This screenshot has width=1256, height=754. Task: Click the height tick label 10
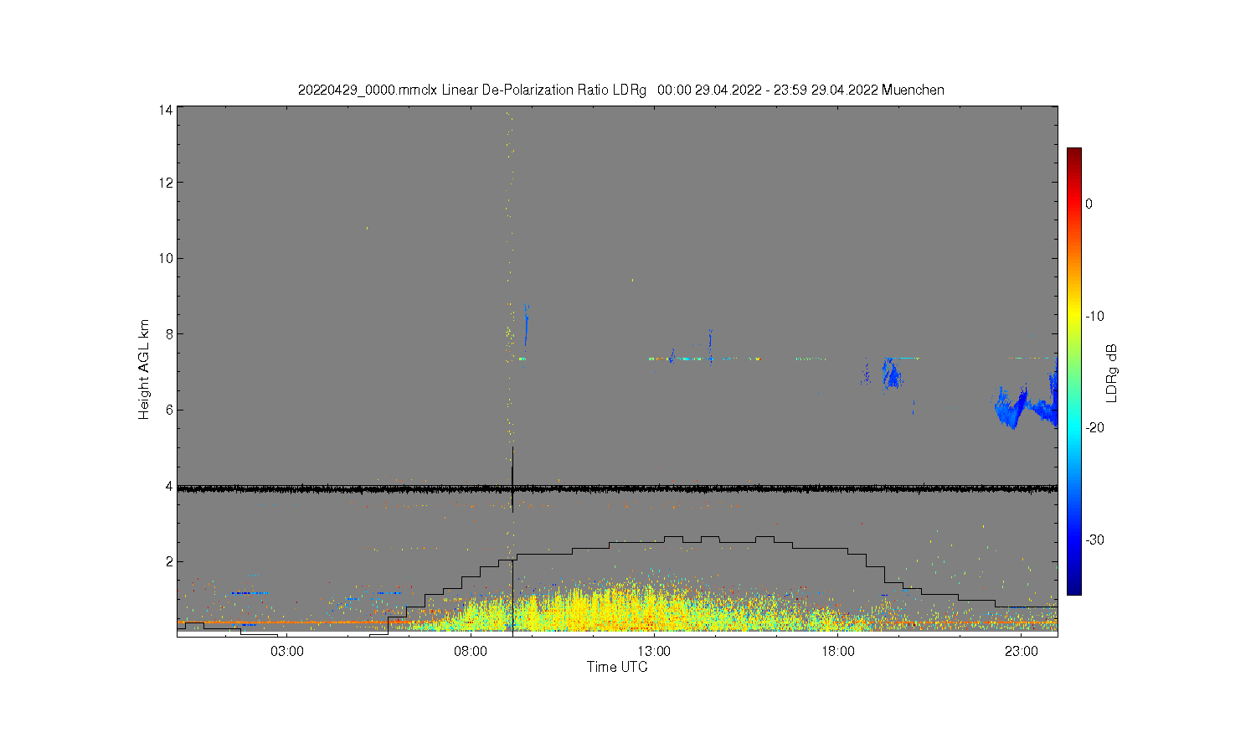tap(166, 258)
